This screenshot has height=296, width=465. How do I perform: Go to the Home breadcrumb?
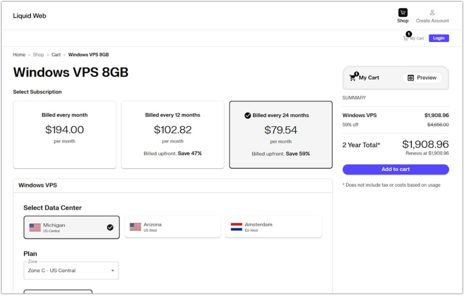19,55
